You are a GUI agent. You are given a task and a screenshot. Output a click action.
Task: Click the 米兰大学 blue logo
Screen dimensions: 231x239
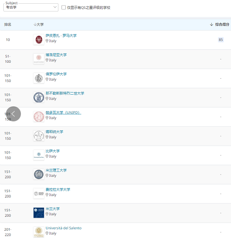(x=38, y=213)
